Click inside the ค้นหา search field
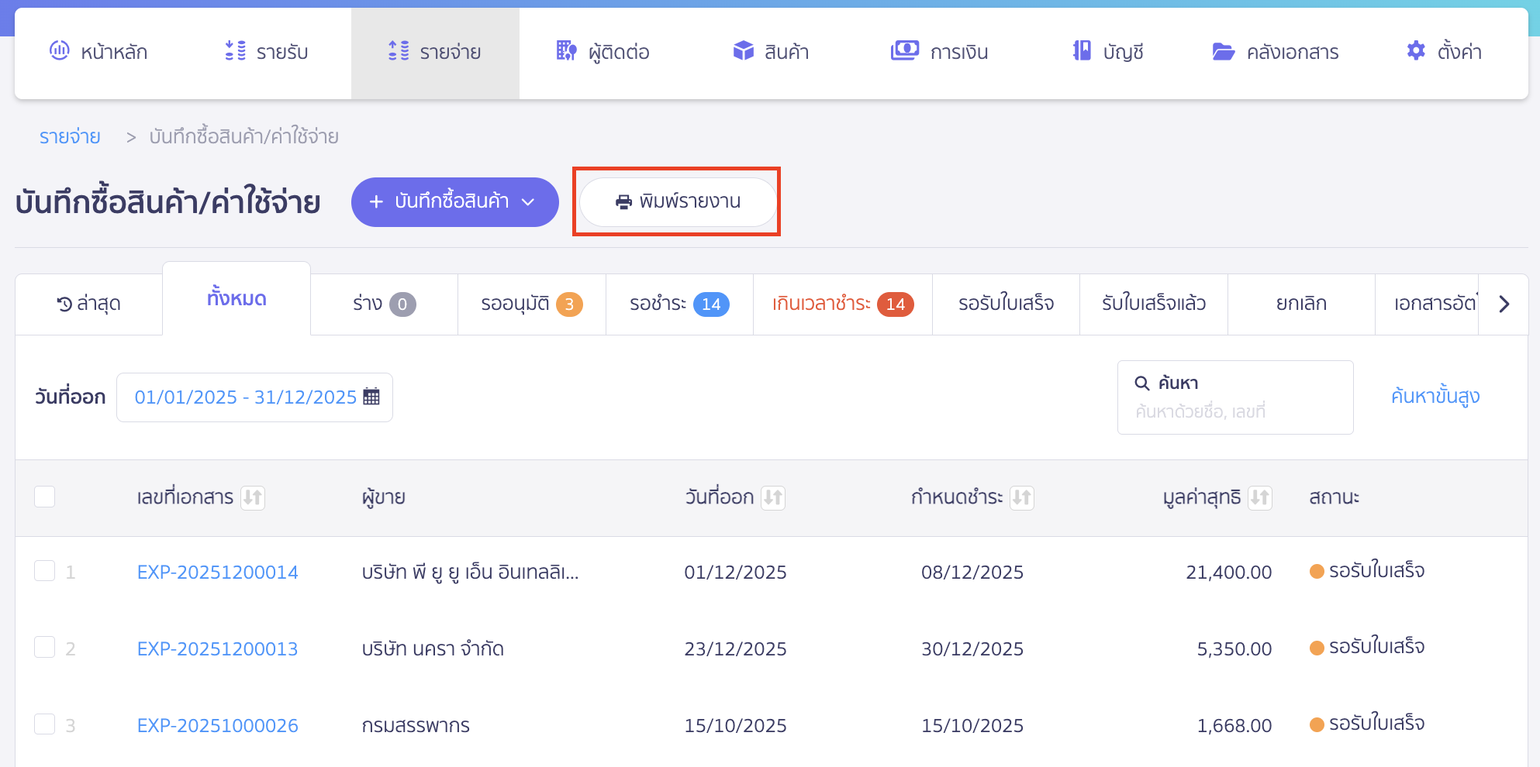 point(1234,397)
